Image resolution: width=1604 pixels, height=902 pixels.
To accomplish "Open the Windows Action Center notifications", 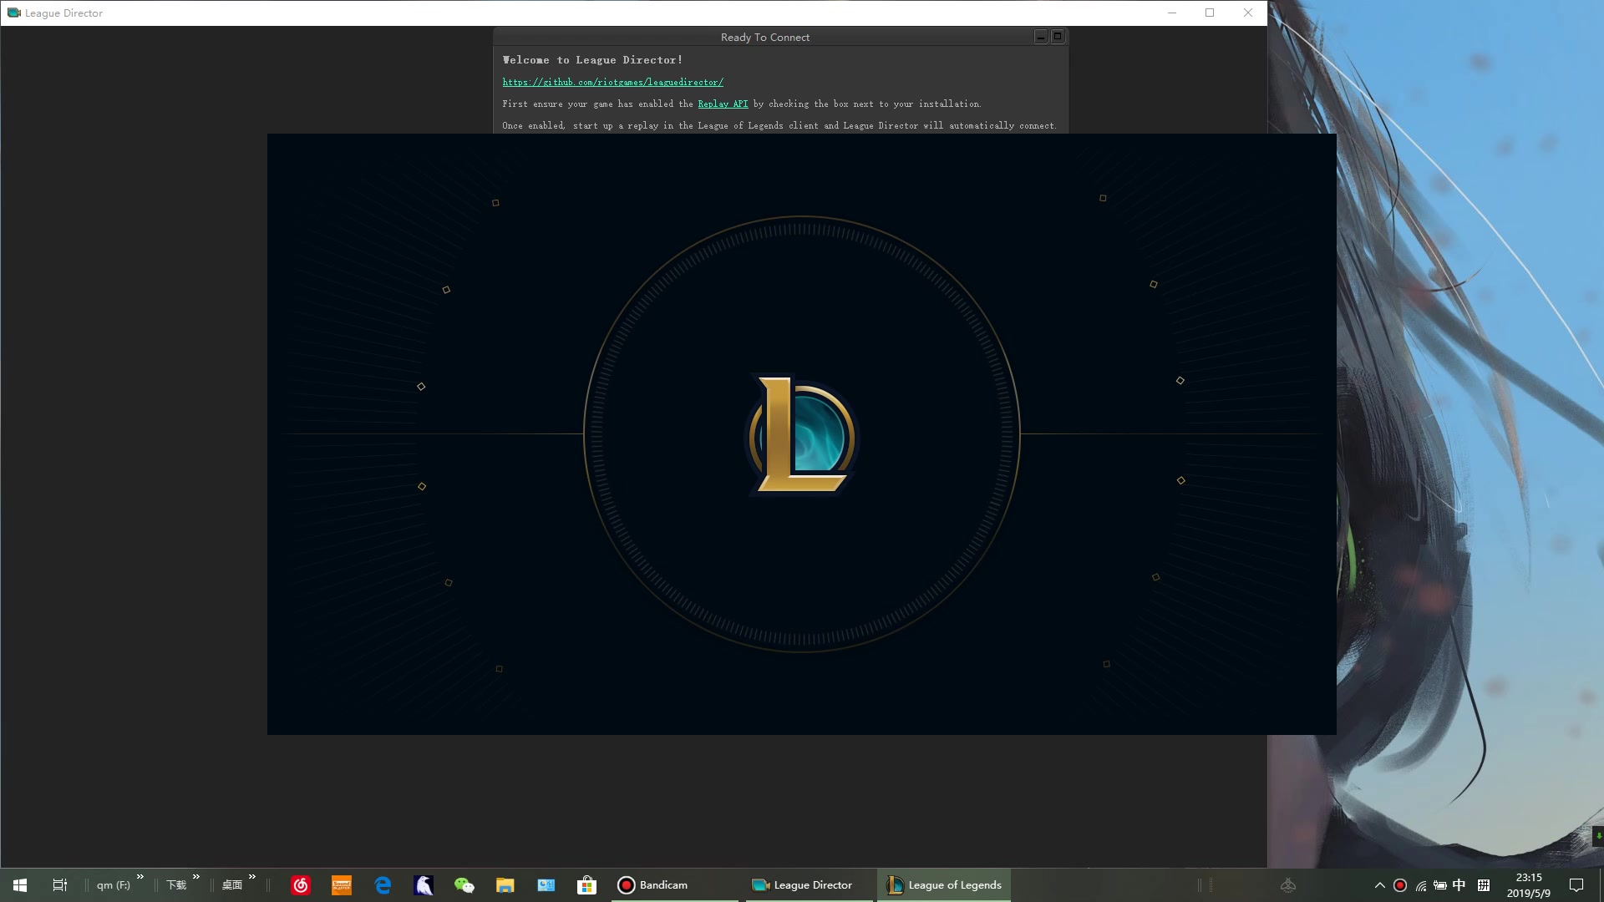I will pos(1576,885).
